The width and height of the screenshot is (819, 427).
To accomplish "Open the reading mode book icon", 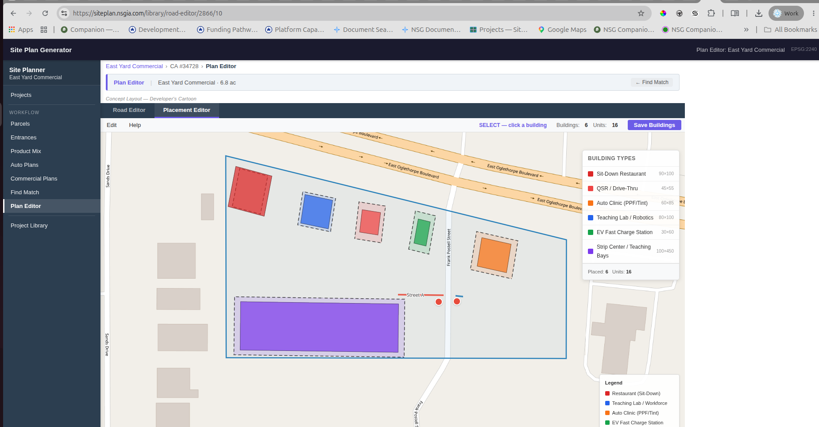I will click(x=735, y=13).
